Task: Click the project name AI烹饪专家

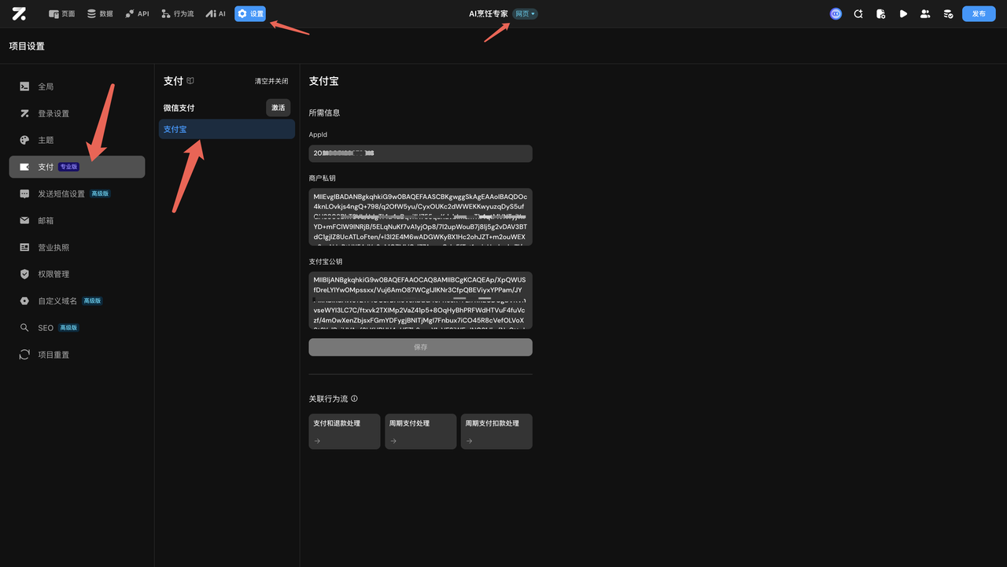Action: [x=488, y=13]
